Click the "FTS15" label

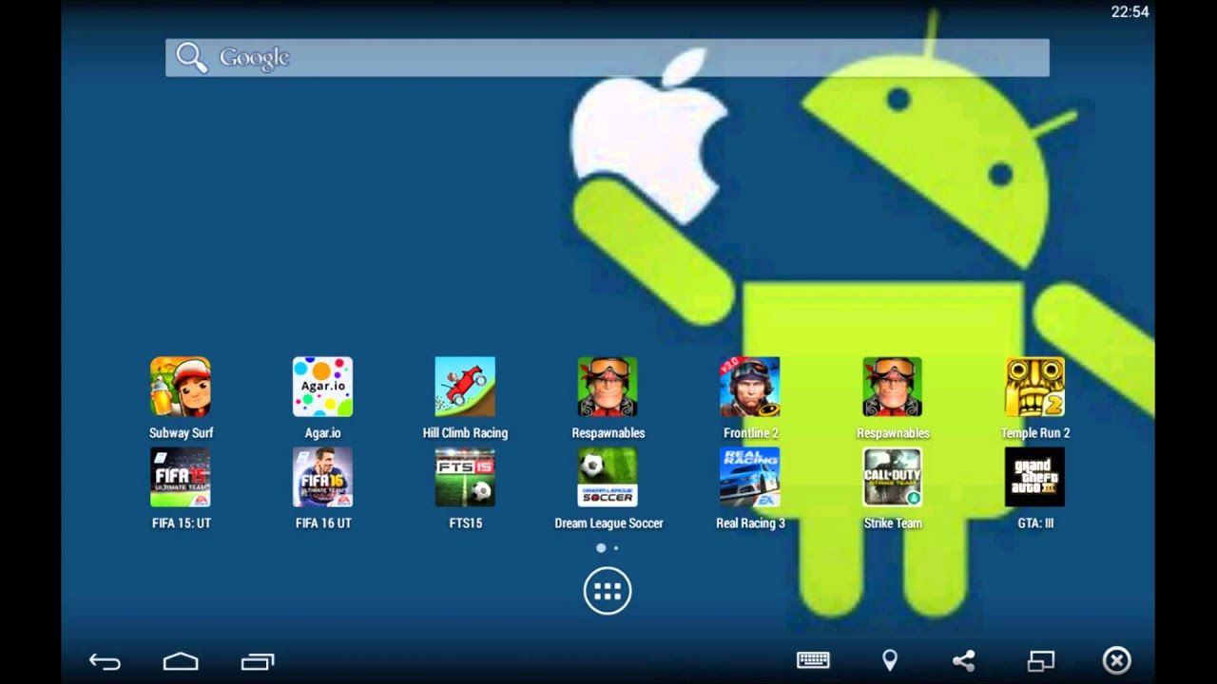point(466,523)
